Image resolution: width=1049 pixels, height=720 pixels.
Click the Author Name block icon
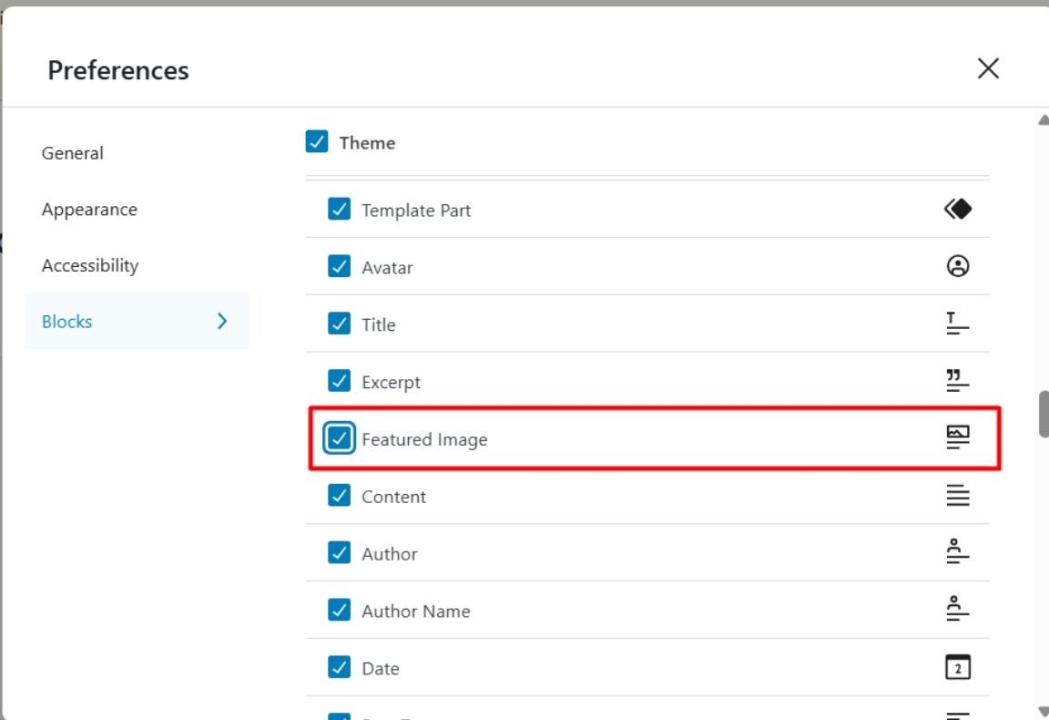tap(957, 610)
